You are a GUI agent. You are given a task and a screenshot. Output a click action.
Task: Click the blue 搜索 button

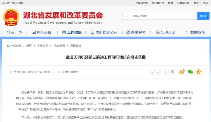[x=203, y=16]
